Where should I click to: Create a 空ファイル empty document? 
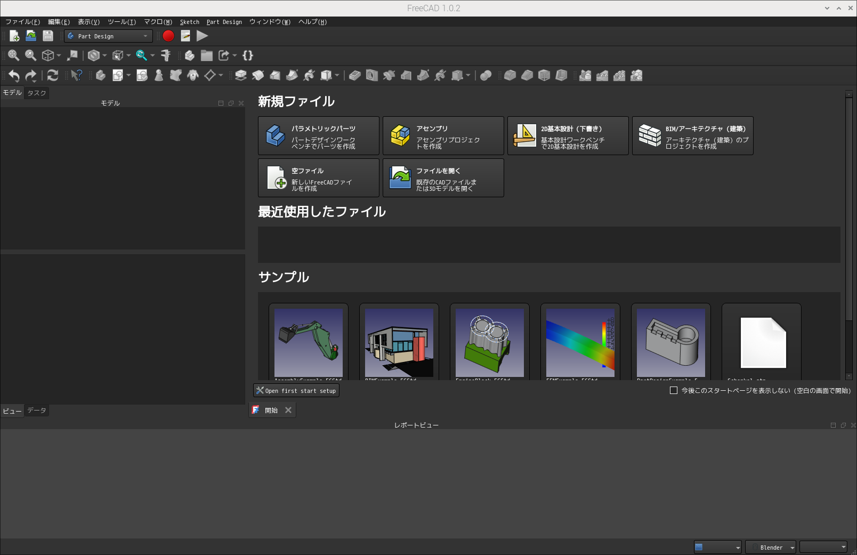tap(319, 178)
